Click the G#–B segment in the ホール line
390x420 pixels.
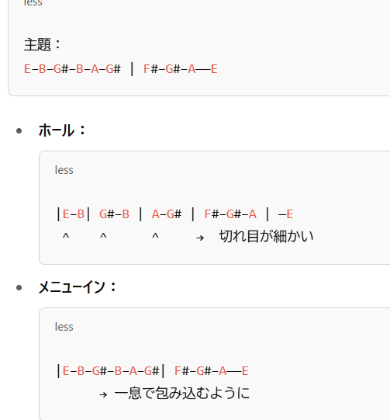(115, 214)
